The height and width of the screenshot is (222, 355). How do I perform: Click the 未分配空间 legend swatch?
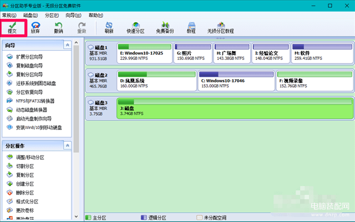(x=200, y=218)
